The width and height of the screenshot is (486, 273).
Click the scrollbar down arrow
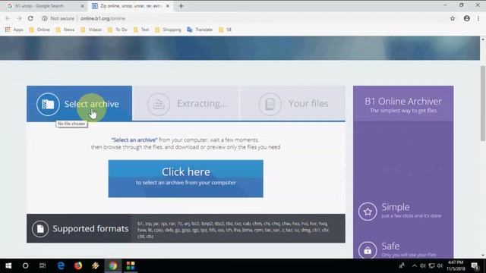(483, 256)
